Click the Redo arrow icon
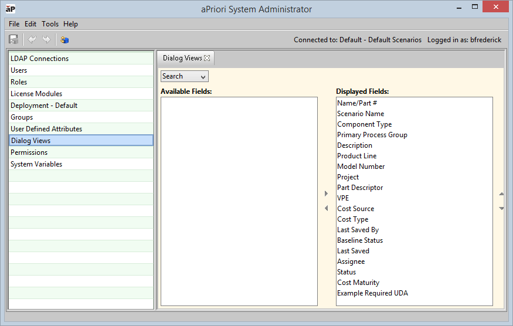This screenshot has height=326, width=513. (46, 40)
